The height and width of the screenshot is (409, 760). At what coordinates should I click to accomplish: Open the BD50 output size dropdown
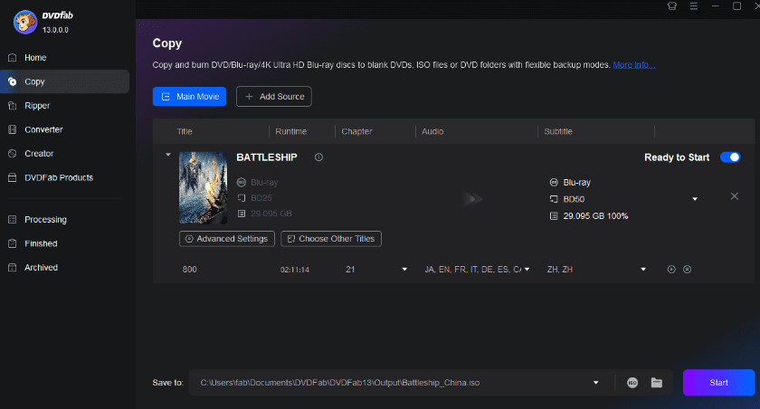click(695, 199)
